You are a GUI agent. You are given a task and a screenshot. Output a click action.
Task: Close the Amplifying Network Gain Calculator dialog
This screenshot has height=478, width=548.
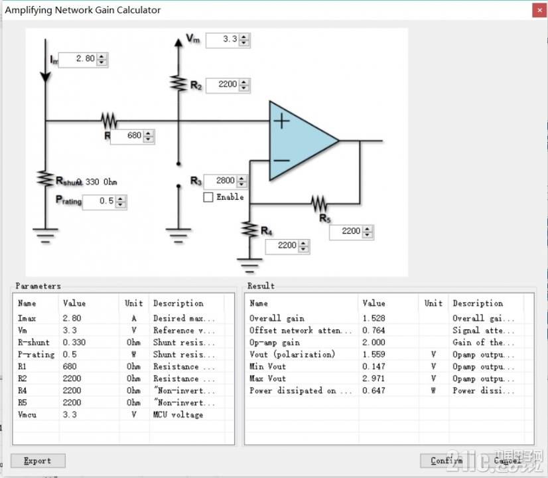[x=539, y=10]
